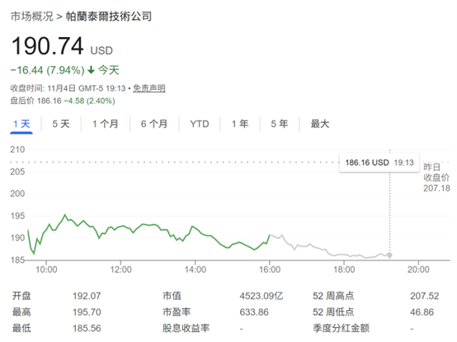The image size is (457, 342).
Task: Go back to 市场概况 breadcrumb
Action: [x=32, y=16]
